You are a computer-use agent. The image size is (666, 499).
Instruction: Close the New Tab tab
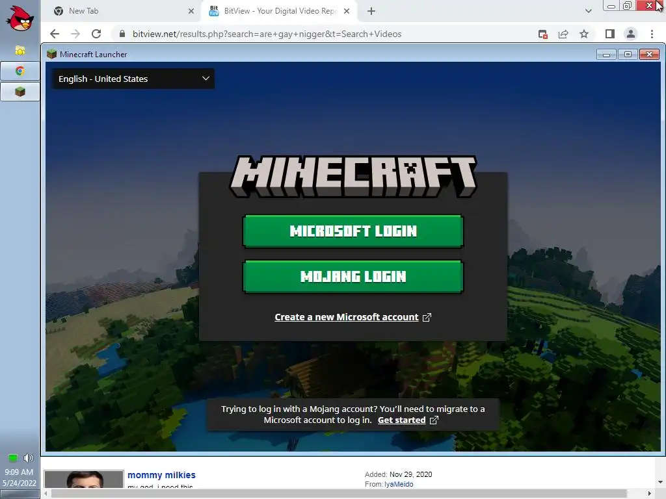tap(191, 11)
